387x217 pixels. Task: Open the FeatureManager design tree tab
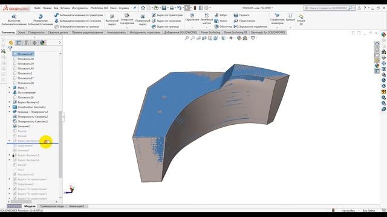point(11,43)
